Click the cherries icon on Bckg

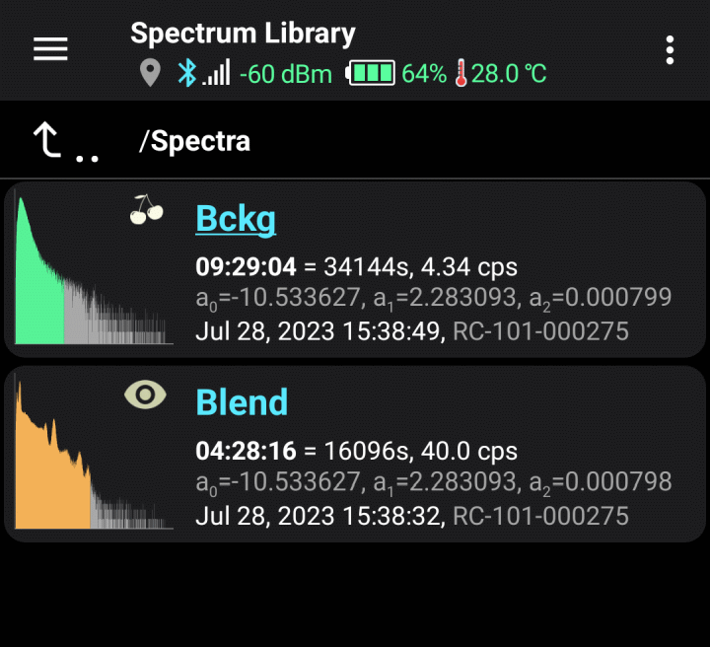tap(146, 210)
